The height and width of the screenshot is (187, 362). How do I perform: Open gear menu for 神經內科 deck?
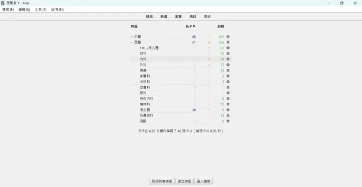(x=228, y=98)
